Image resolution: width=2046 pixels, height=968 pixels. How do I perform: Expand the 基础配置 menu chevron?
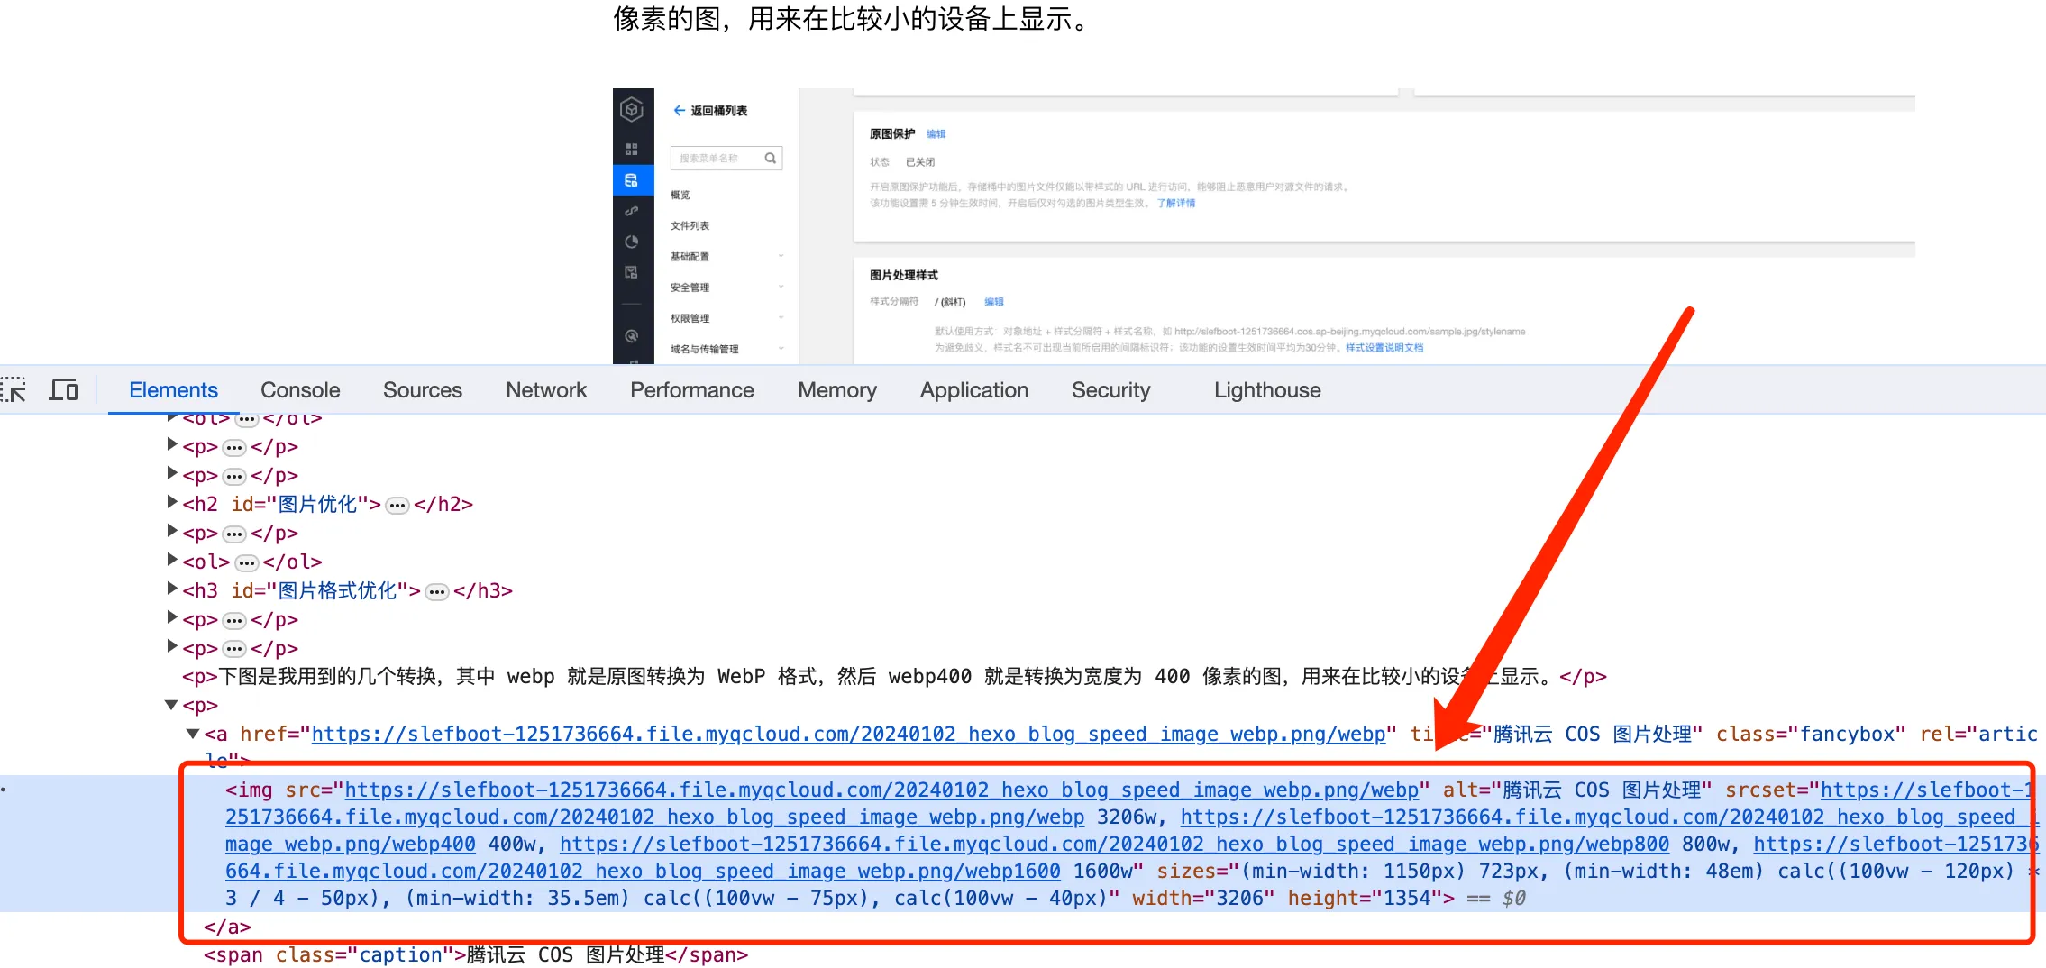point(781,257)
